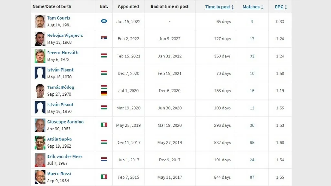Click Erik van der Meer's photo

[x=40, y=160]
